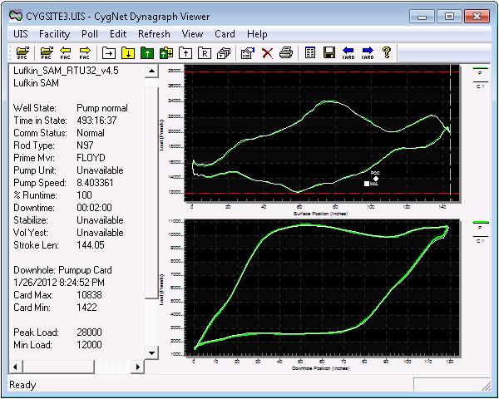Open the properties checklist toolbar icon

click(x=248, y=53)
